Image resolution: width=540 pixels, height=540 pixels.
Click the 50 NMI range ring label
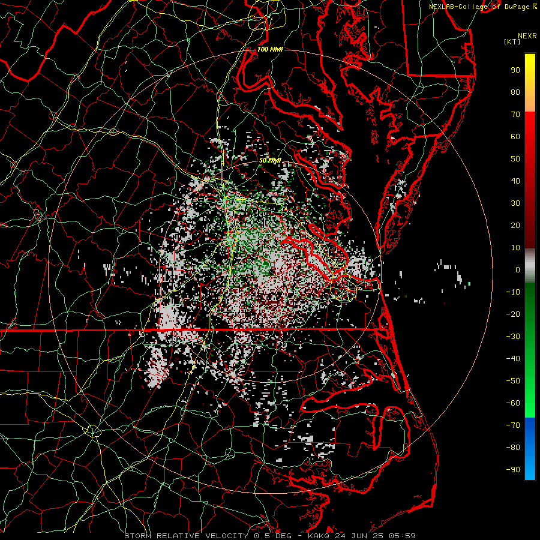point(270,160)
